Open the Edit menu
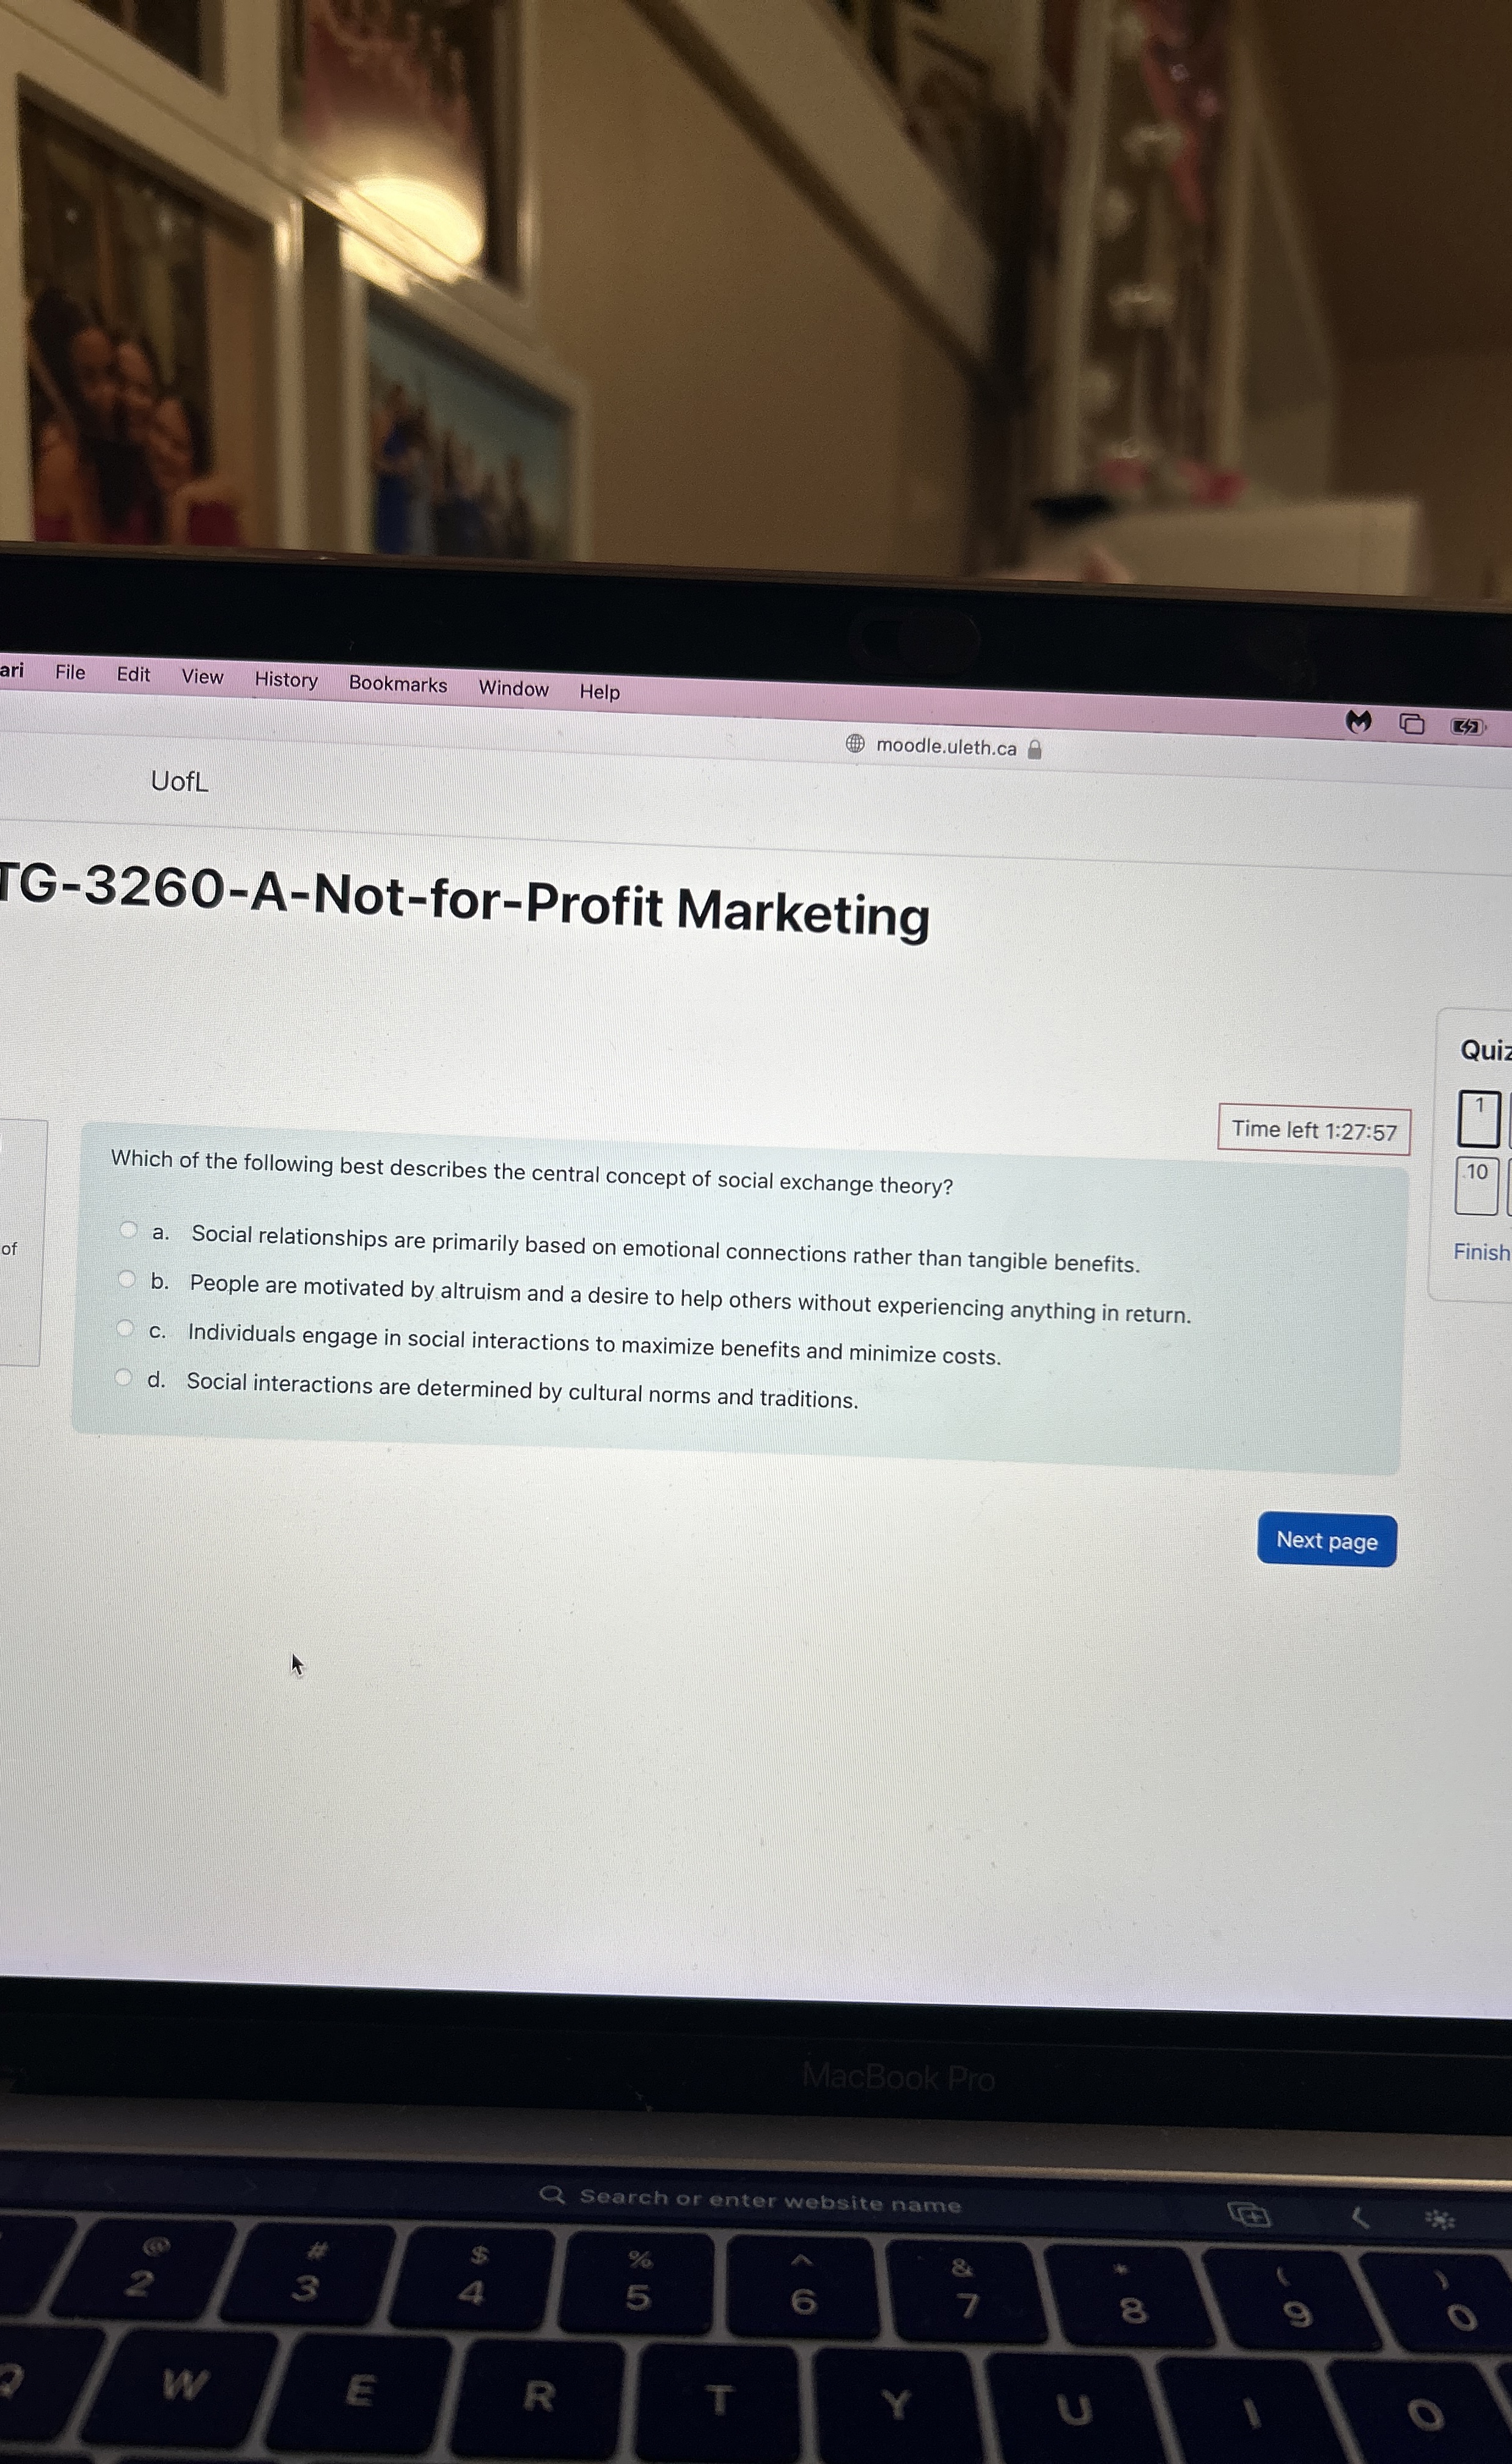 tap(133, 674)
